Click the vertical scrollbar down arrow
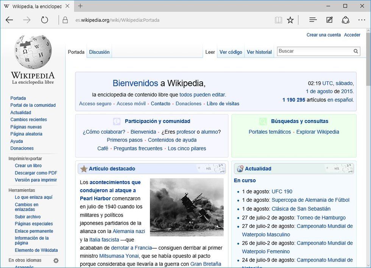The image size is (371, 268). click(368, 265)
